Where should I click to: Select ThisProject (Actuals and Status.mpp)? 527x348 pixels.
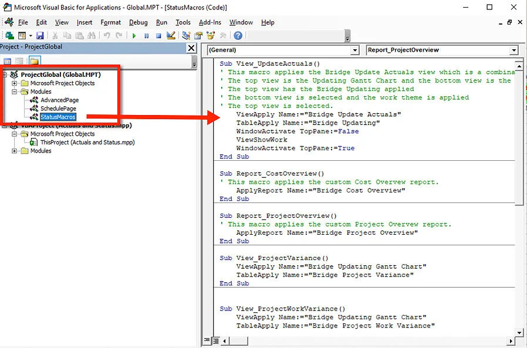pyautogui.click(x=87, y=142)
